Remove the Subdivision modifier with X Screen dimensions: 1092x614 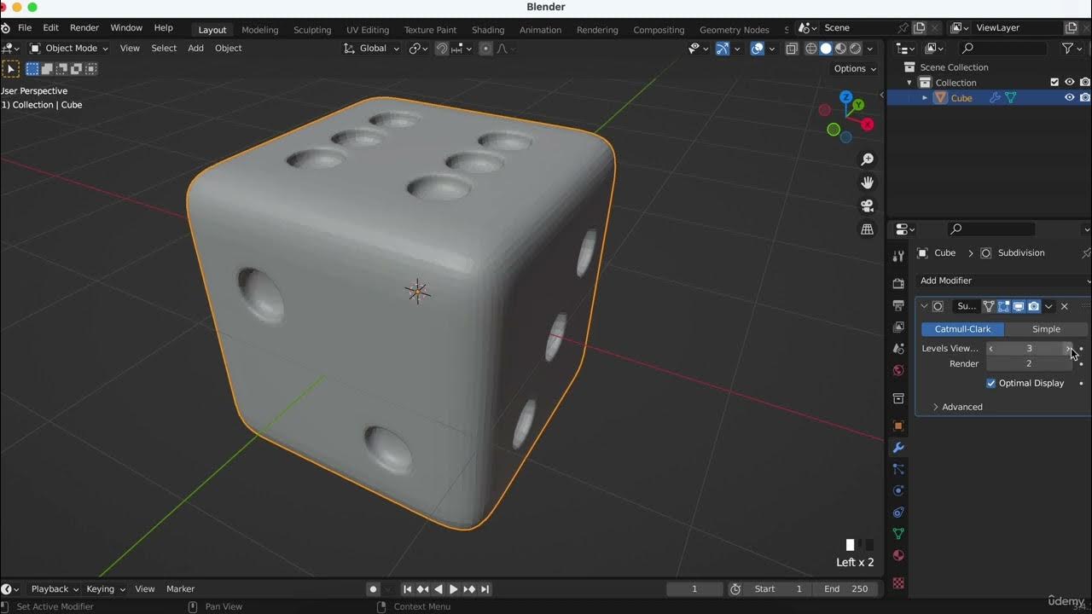(1065, 306)
